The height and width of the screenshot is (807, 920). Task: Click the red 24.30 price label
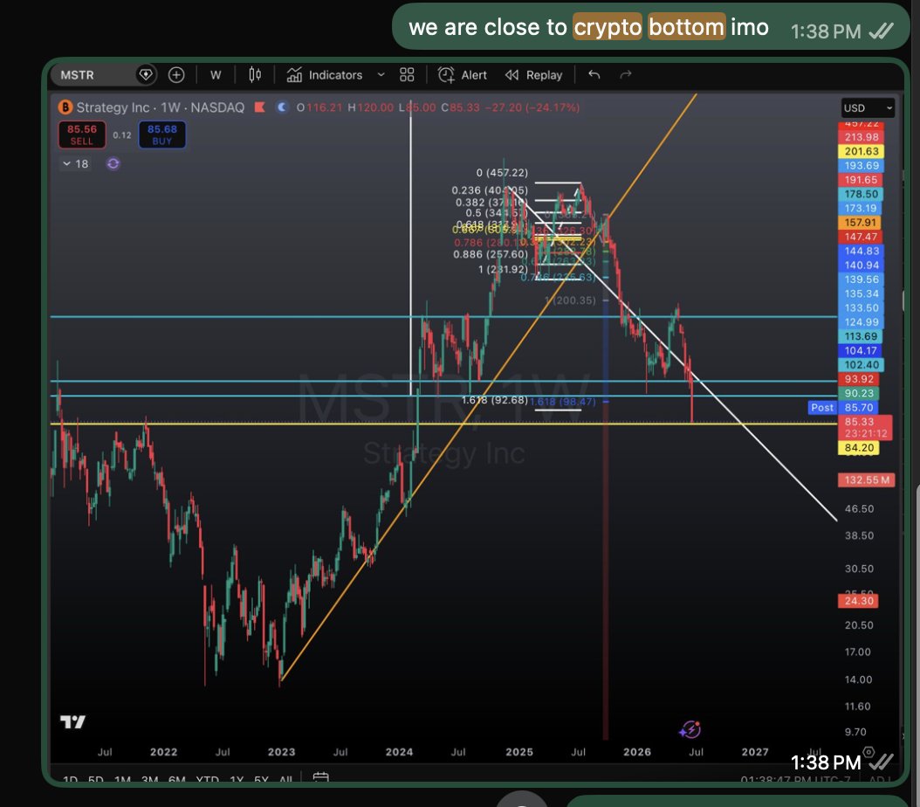(x=858, y=601)
